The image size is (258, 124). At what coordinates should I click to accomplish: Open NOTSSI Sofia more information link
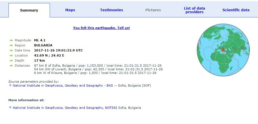click(65, 108)
